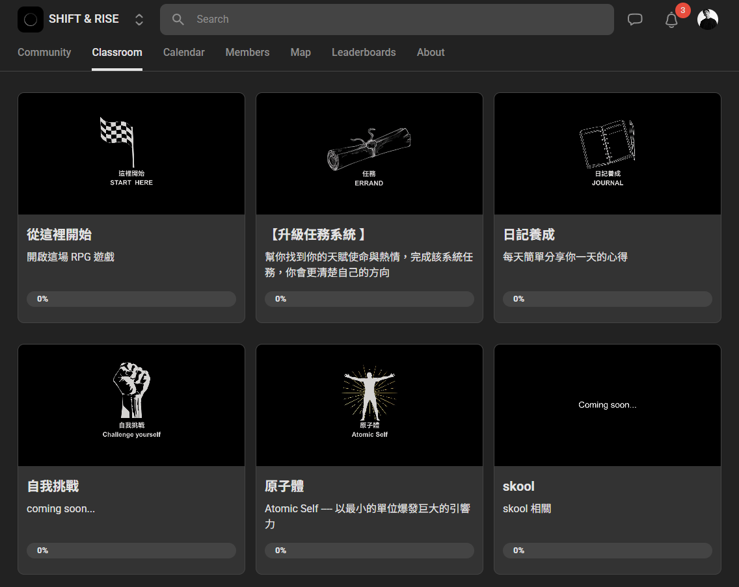This screenshot has width=739, height=587.
Task: Open the 從這裡開始 course title
Action: pos(59,235)
